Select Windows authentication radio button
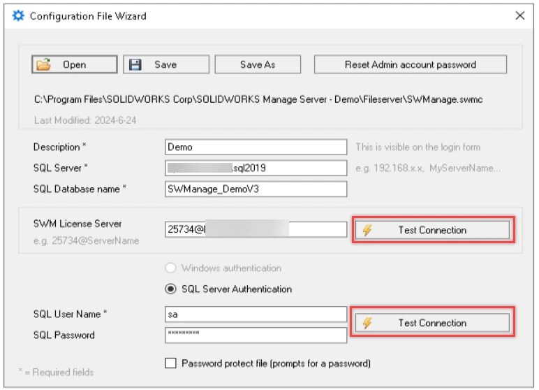 coord(171,268)
